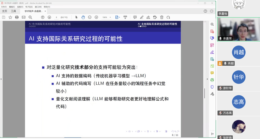Viewport: 260px width, 139px height.
Task: Select the Hand pan tool
Action: click(x=83, y=17)
